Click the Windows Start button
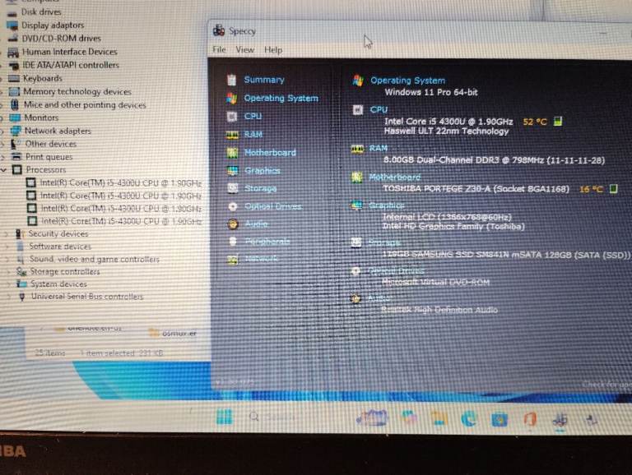 pyautogui.click(x=224, y=417)
